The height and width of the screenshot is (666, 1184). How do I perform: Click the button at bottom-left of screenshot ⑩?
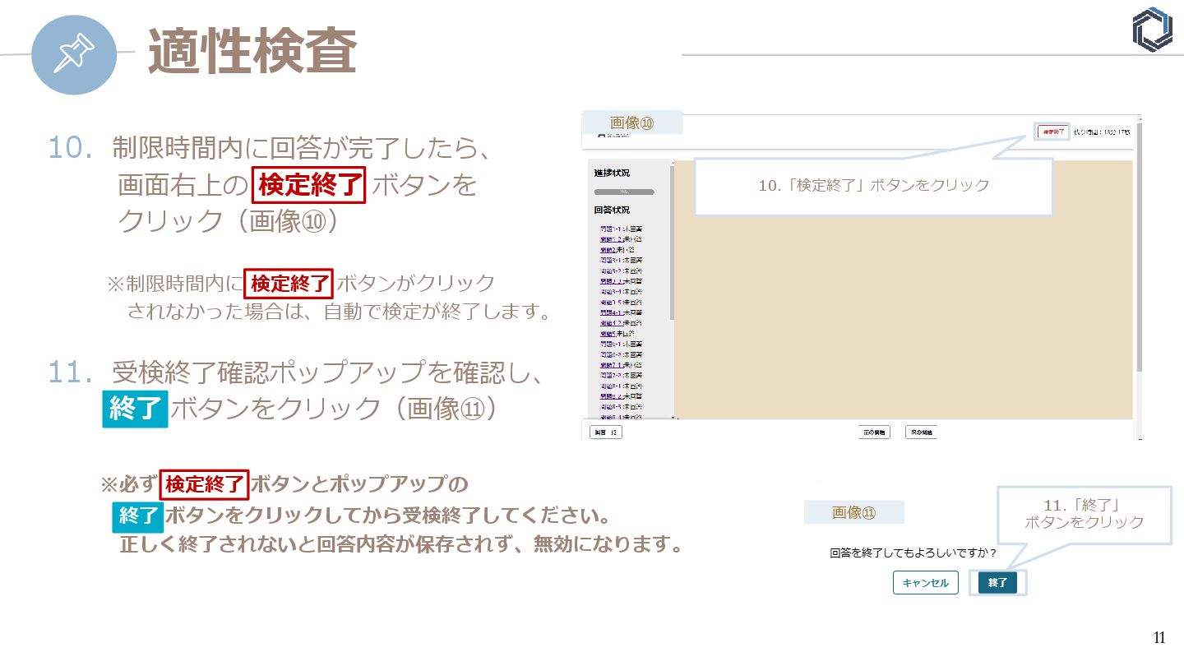point(606,432)
